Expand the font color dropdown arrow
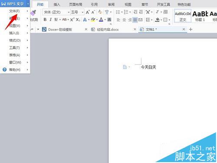The image size is (217, 163). (x=105, y=20)
